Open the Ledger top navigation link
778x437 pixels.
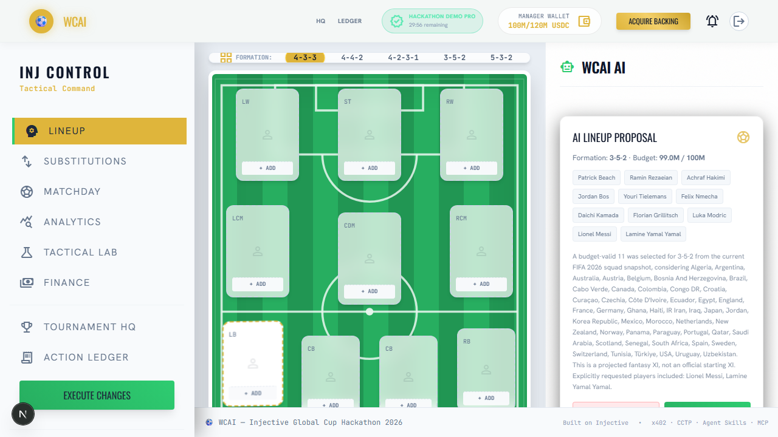[x=349, y=21]
